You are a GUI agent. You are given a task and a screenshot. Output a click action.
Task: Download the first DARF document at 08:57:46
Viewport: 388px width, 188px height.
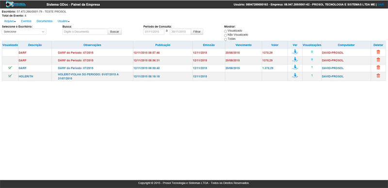295,52
